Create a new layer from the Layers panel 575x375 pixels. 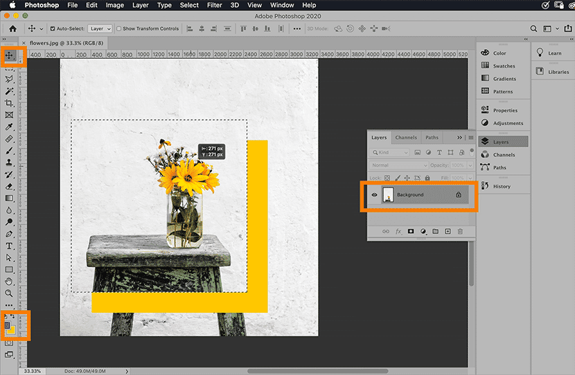tap(448, 231)
